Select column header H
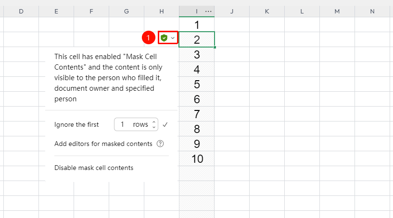The height and width of the screenshot is (218, 393). point(162,11)
